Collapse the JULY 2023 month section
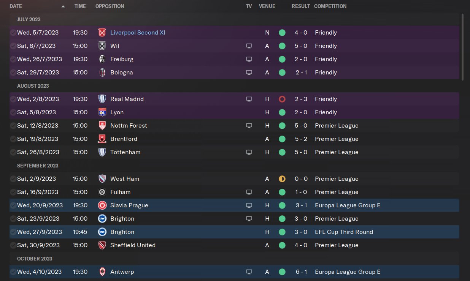 tap(29, 19)
